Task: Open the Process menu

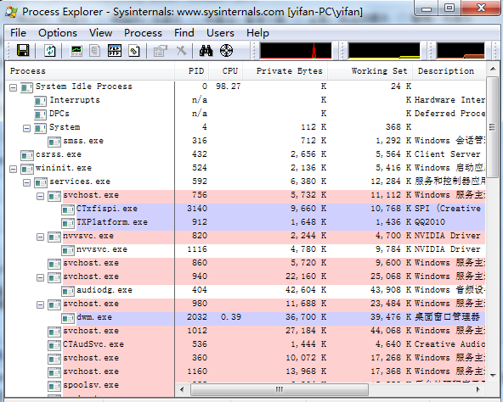Action: [x=143, y=33]
